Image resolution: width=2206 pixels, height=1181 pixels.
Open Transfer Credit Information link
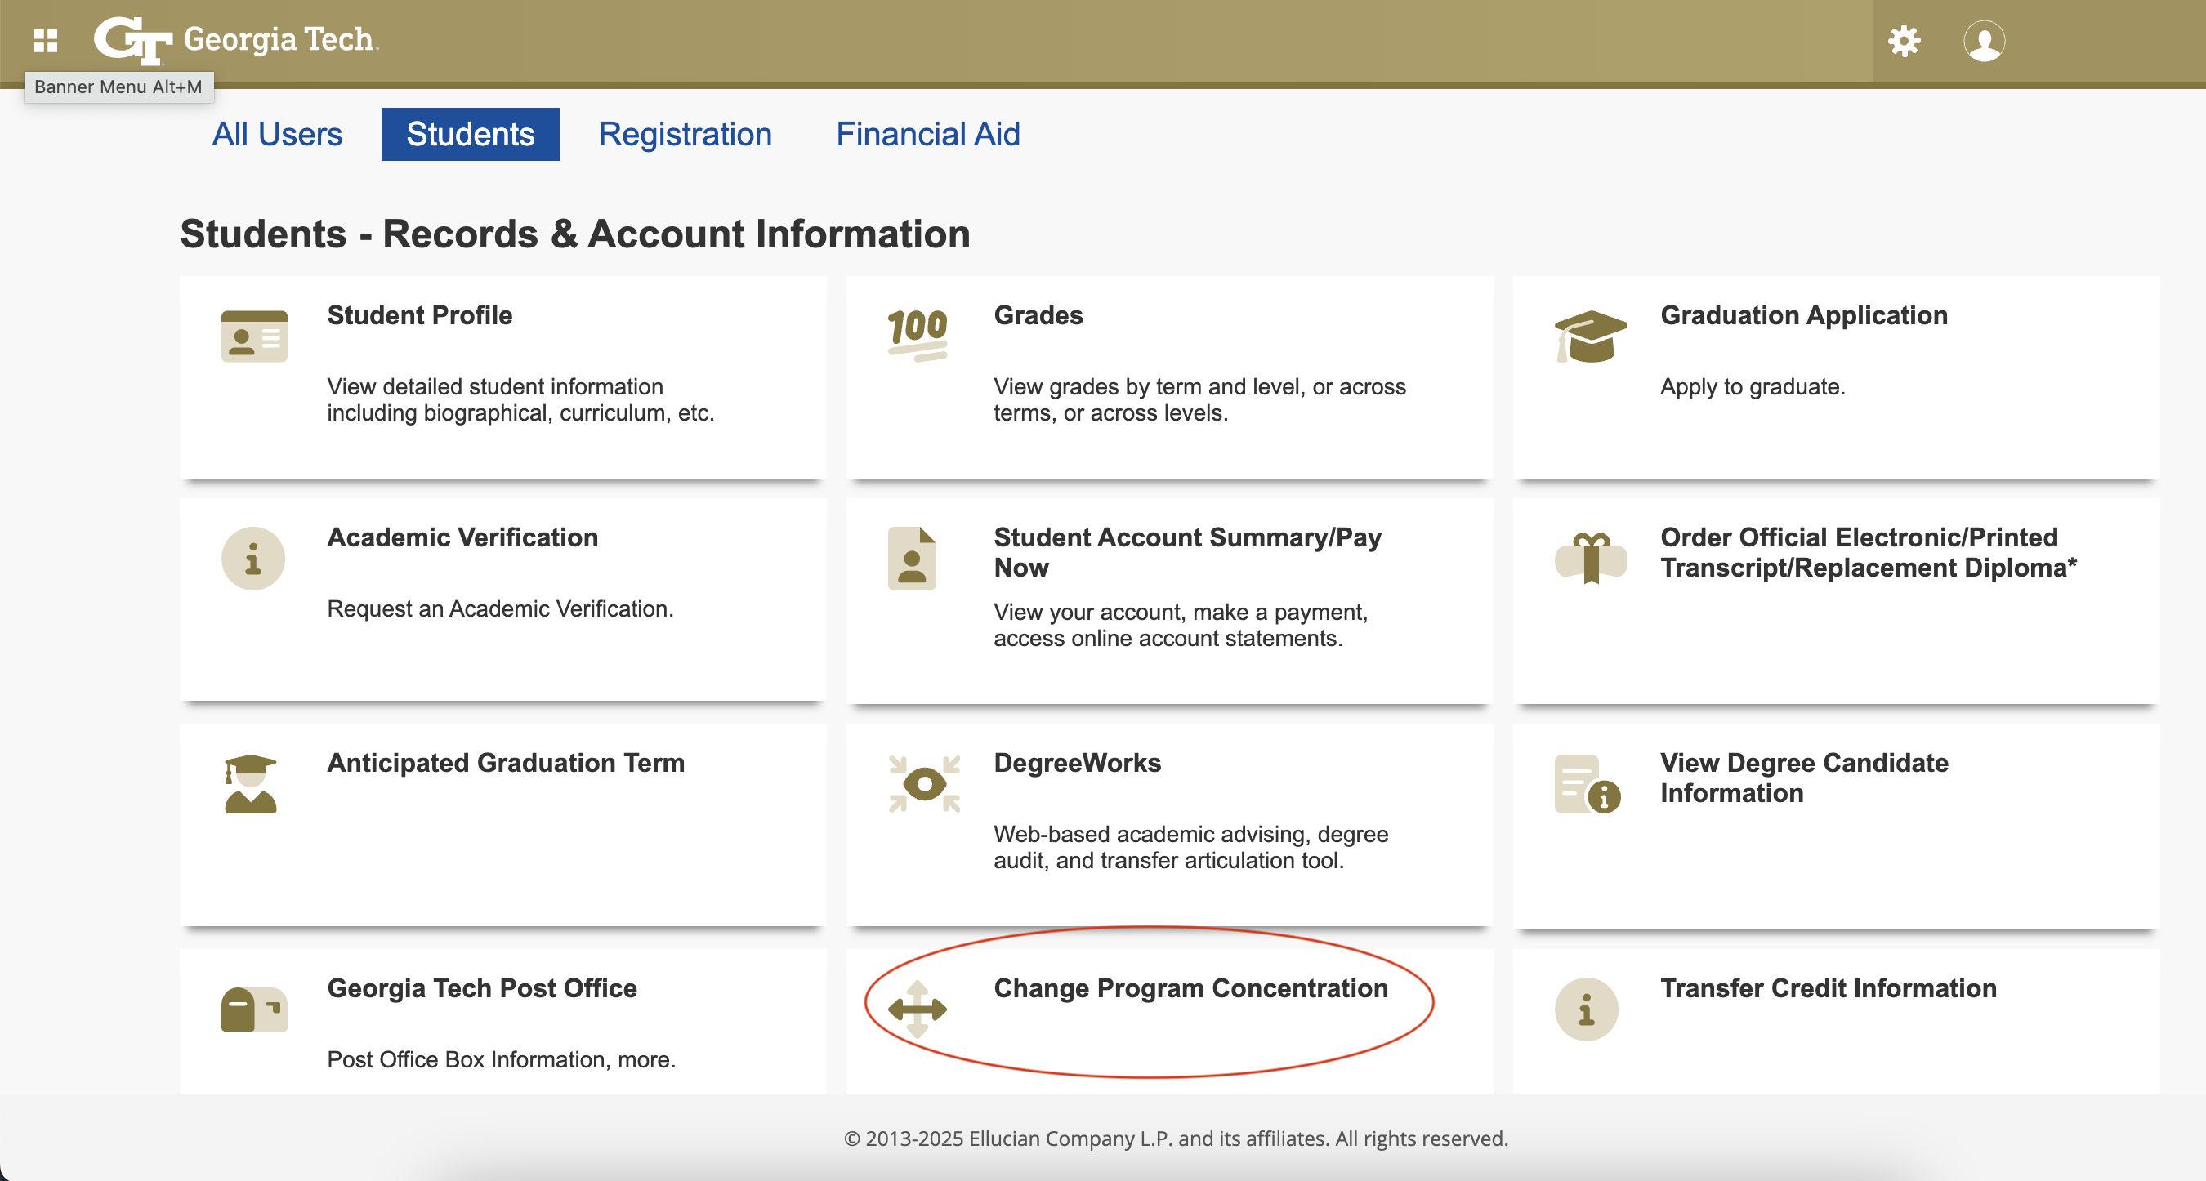1828,987
